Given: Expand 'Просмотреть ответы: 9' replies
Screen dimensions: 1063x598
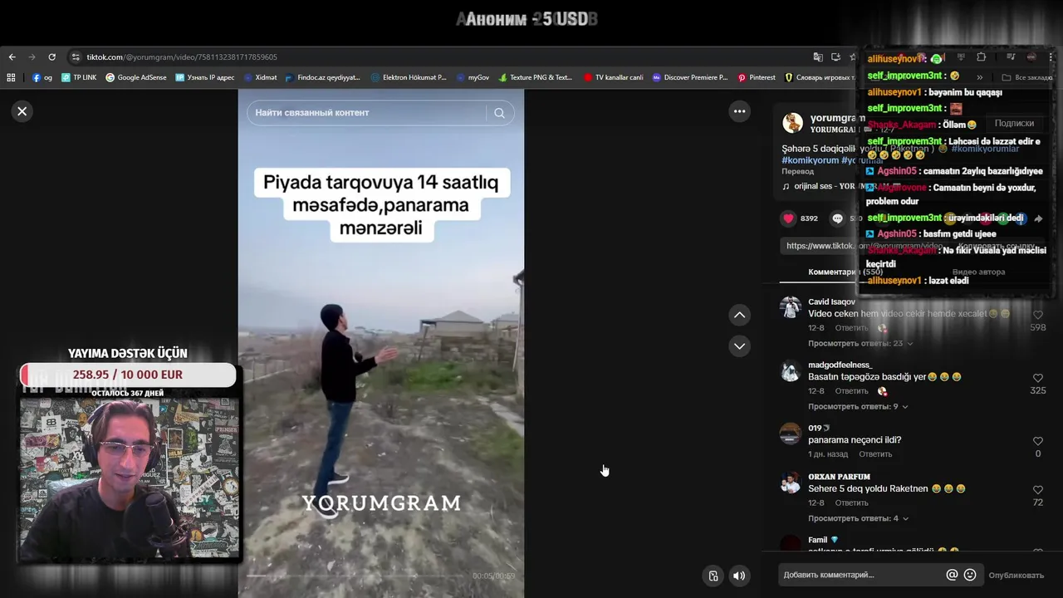Looking at the screenshot, I should click(x=858, y=406).
